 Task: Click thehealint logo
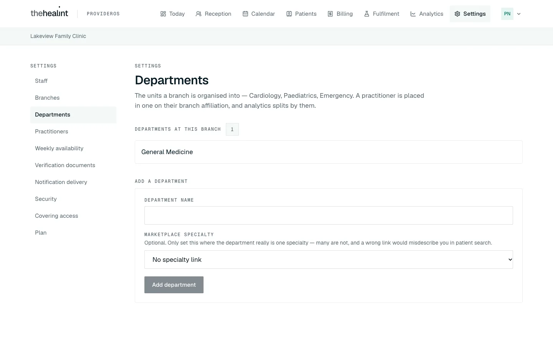pyautogui.click(x=49, y=13)
